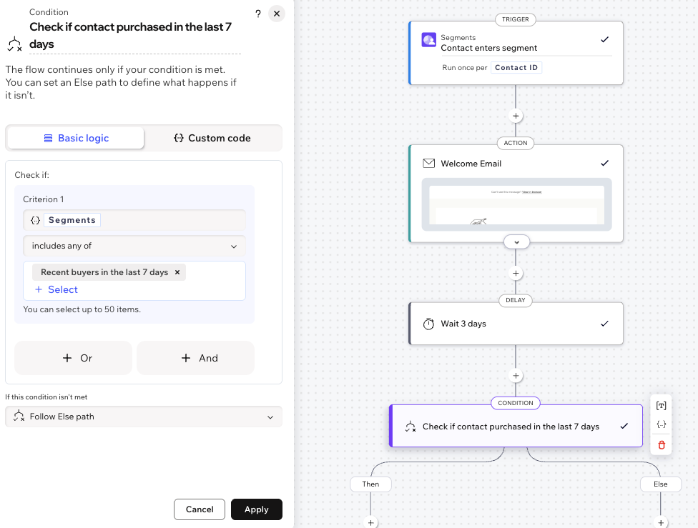Screen dimensions: 698x528
Task: Edit the condition title text field
Action: pos(135,36)
